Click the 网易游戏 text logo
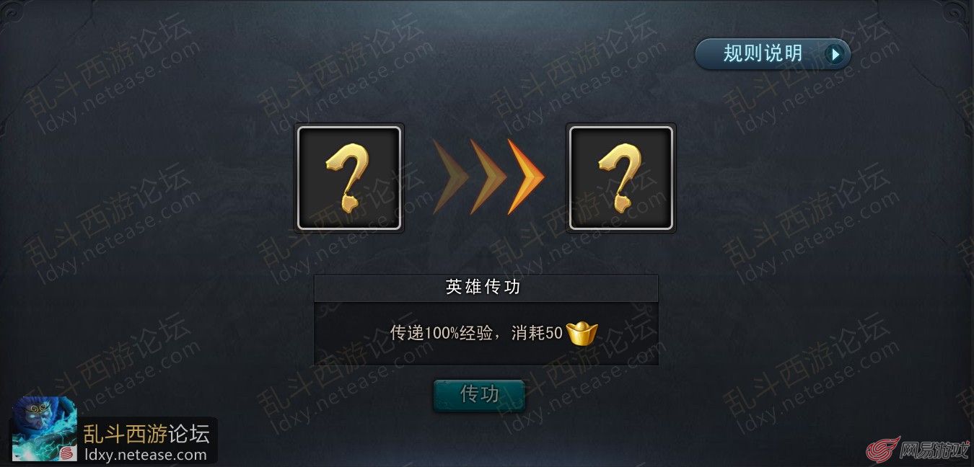This screenshot has height=467, width=974. click(x=935, y=451)
